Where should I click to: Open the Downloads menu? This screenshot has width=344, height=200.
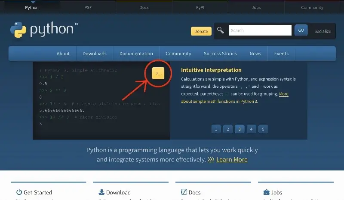coord(95,54)
